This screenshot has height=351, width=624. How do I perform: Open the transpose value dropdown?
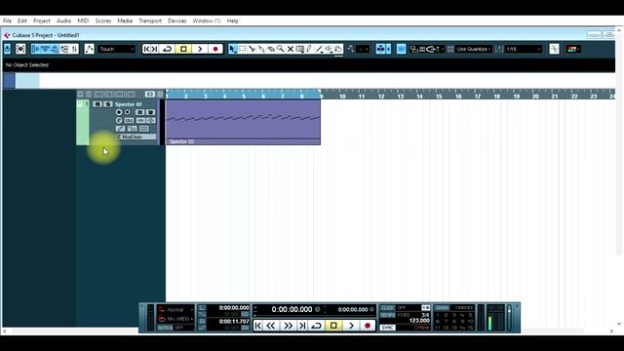coord(363,49)
